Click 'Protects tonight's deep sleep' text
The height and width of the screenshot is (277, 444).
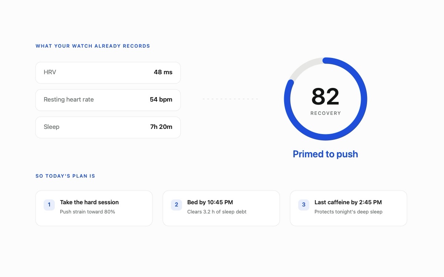[x=349, y=212]
